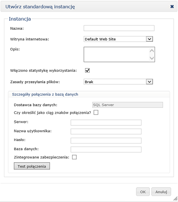Select the Default Web Site combo box
Viewport: 178px width, 202px height.
(x=118, y=39)
